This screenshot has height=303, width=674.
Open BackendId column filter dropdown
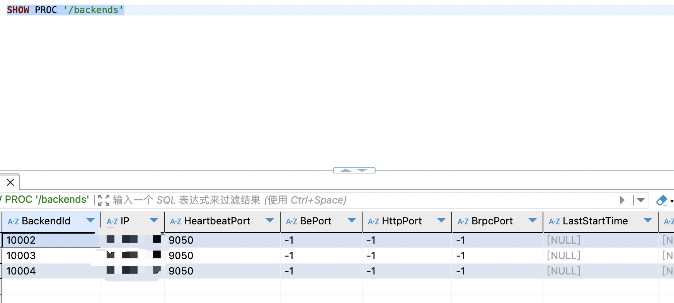[90, 221]
